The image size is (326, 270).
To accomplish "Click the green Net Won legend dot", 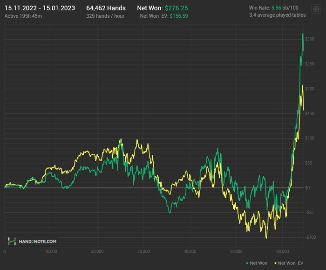I will pos(247,263).
